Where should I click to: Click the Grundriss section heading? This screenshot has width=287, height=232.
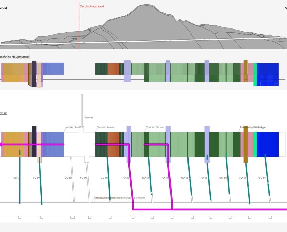click(3, 113)
